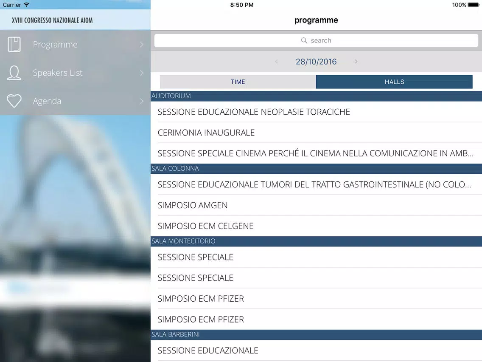Click the SALA MONTECITORIO hall header

click(317, 241)
